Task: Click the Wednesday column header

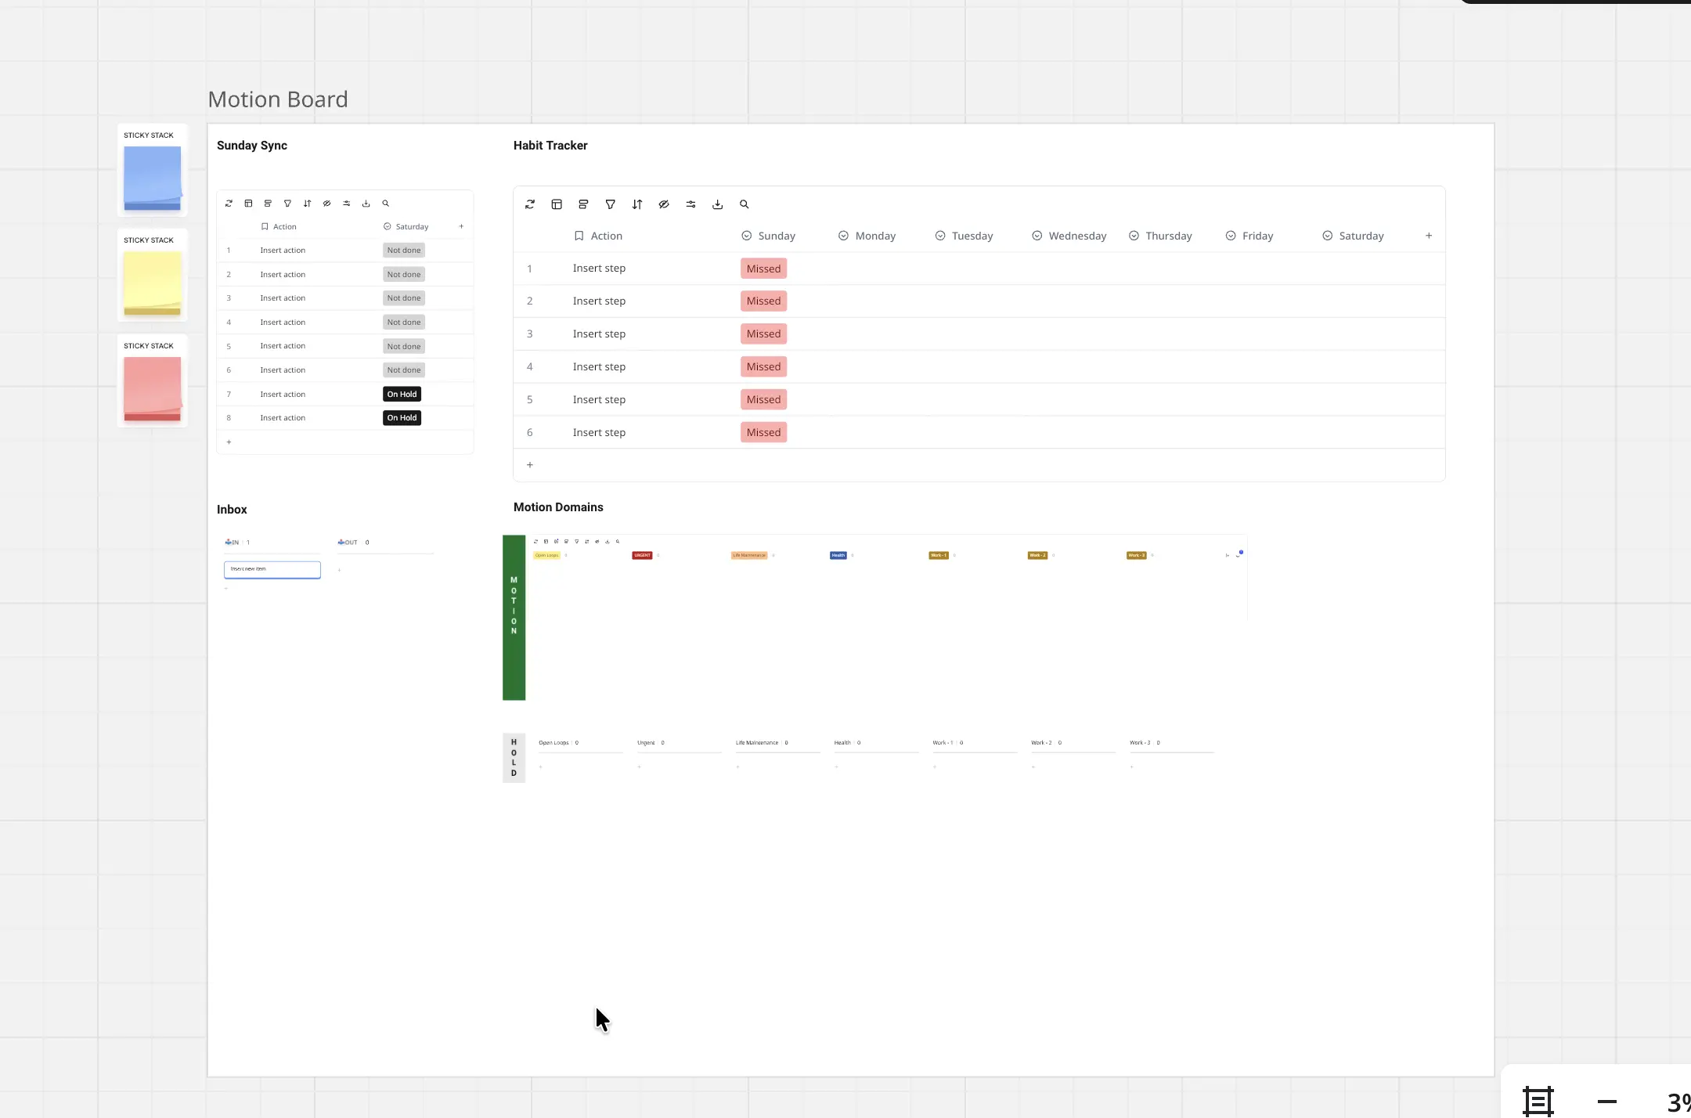Action: (1076, 236)
